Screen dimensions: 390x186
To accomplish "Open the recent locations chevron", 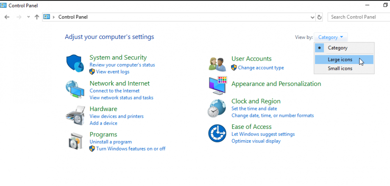I will coord(28,17).
